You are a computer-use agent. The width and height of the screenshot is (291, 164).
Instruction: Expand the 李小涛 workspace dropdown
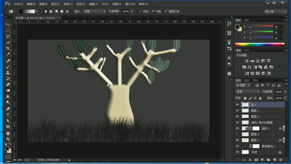coord(275,11)
